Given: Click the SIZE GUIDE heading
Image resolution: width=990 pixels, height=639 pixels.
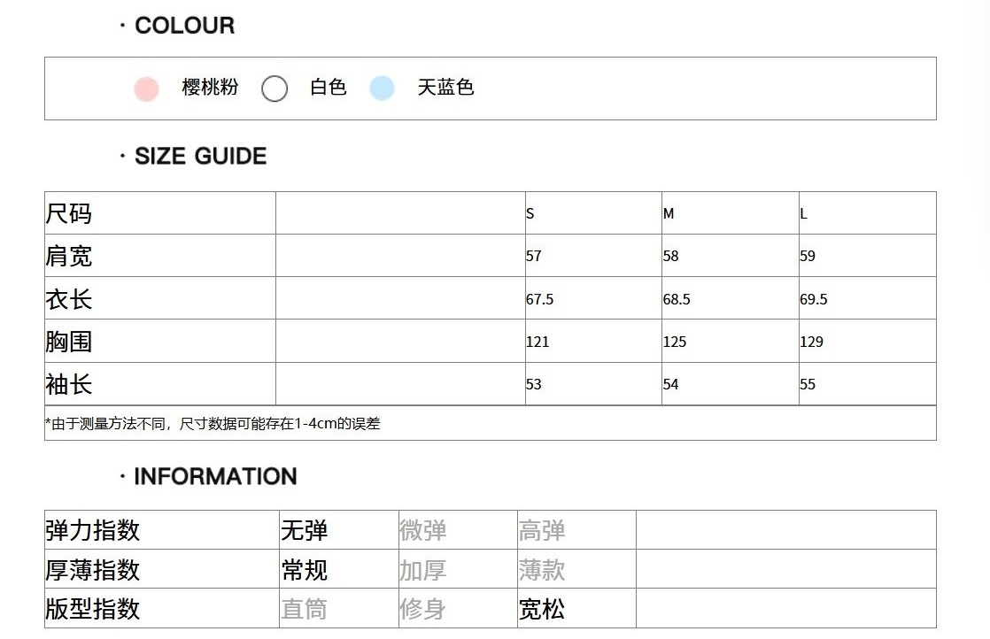Looking at the screenshot, I should 201,156.
